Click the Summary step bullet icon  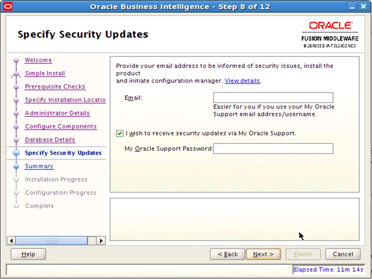(x=16, y=167)
